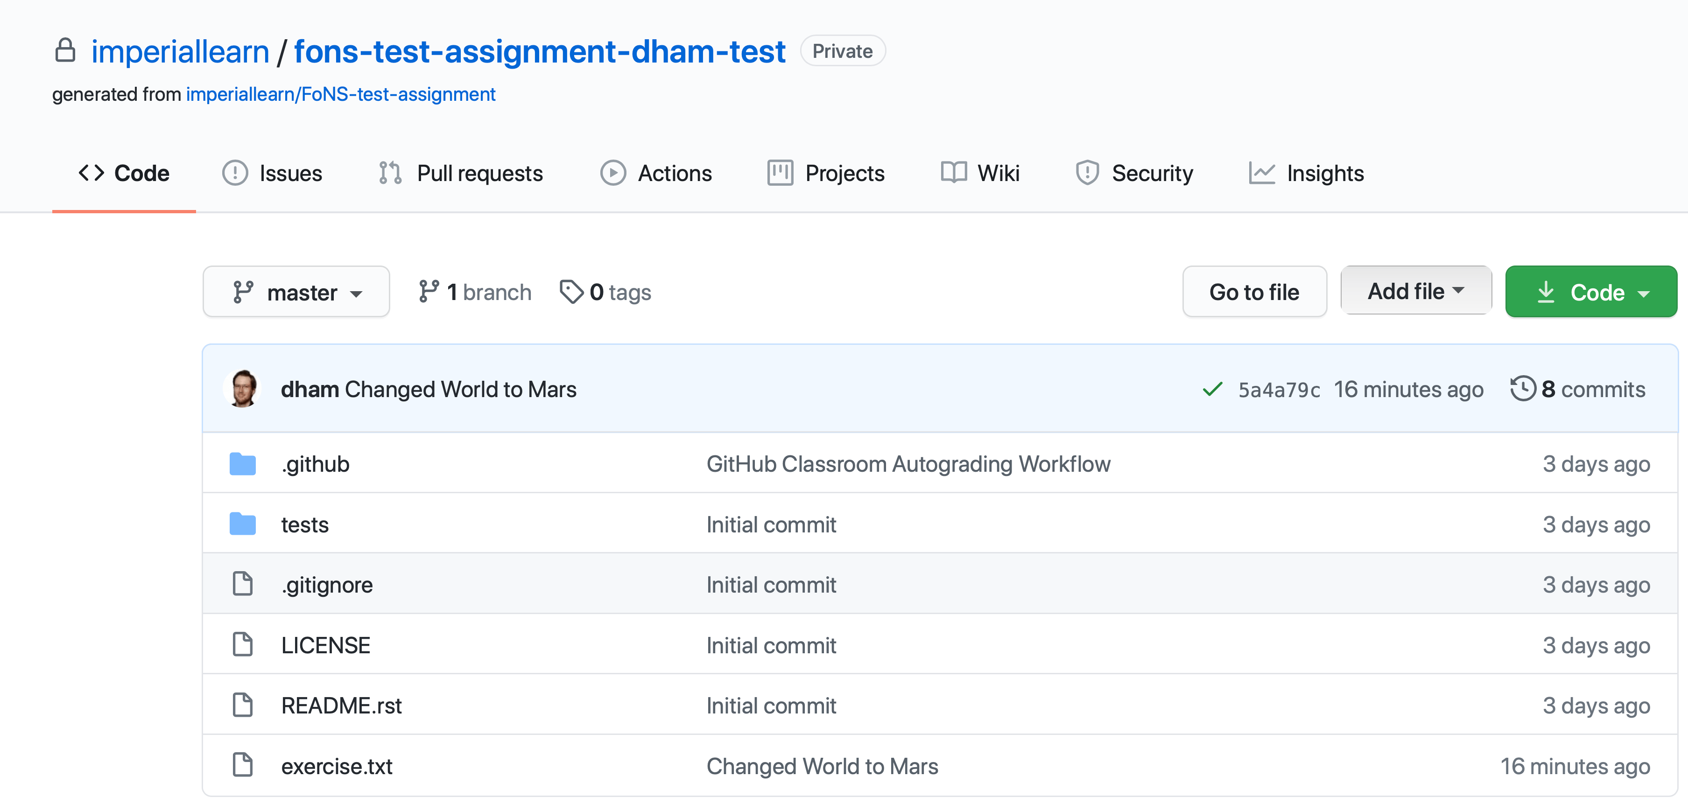Switch to the Code tab

click(124, 173)
